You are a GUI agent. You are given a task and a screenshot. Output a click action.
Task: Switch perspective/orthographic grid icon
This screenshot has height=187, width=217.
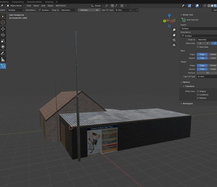[174, 45]
